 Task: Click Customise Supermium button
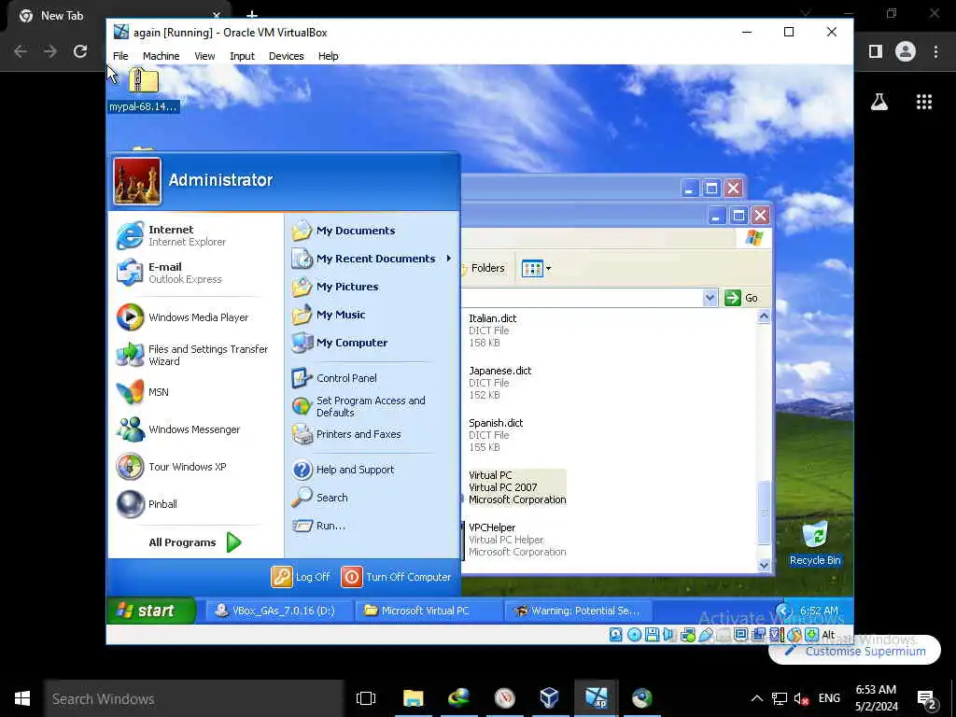(855, 651)
